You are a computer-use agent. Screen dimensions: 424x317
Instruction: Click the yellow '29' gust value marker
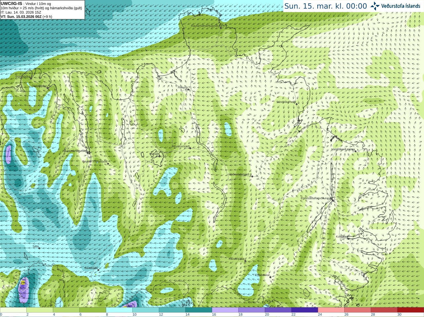click(x=23, y=283)
